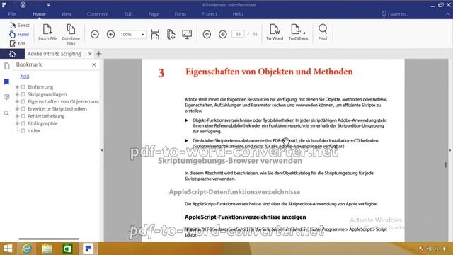Click the 'I want to...' search box

(x=395, y=14)
